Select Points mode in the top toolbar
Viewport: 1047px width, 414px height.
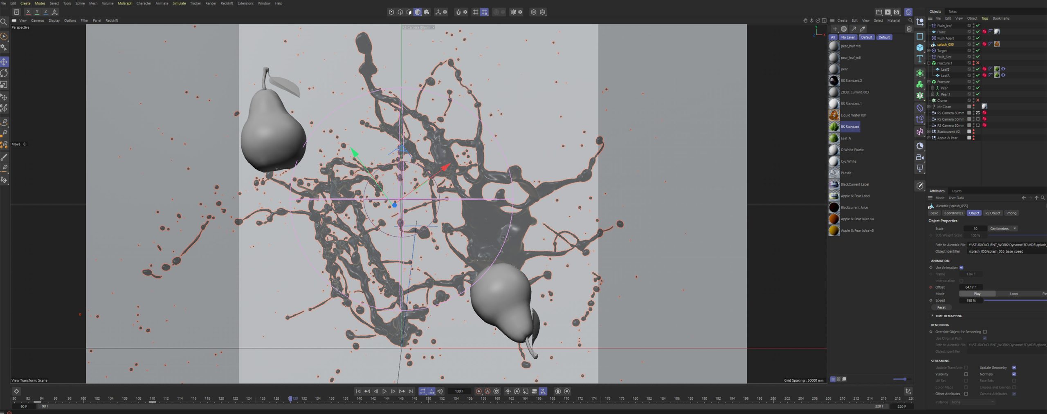(391, 12)
